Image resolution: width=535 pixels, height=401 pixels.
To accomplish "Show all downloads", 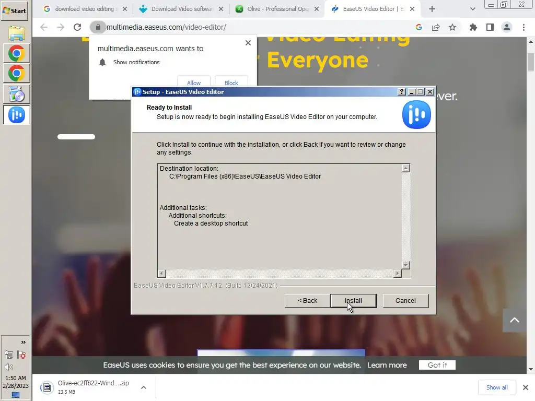I will [497, 387].
